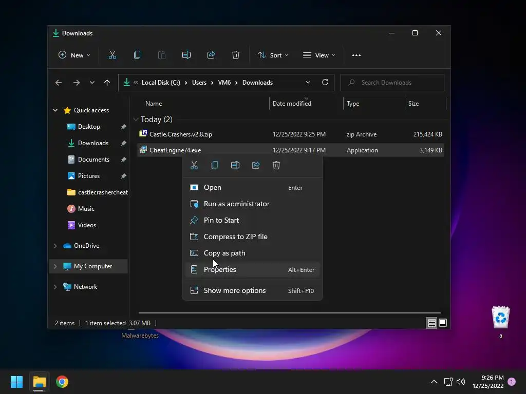Viewport: 526px width, 394px height.
Task: Choose Run as administrator
Action: coord(252,204)
